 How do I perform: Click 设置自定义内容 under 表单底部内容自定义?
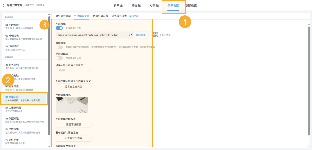coord(74,138)
